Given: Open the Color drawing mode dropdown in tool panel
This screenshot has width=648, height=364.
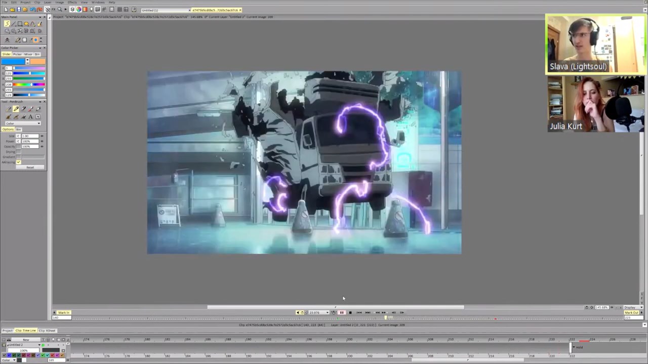Looking at the screenshot, I should tap(23, 123).
